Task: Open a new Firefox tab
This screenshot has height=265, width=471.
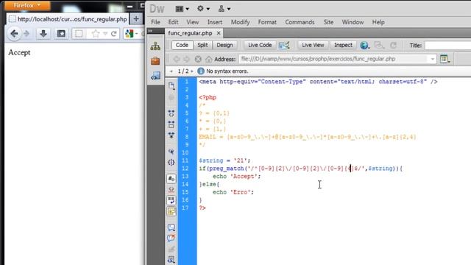Action: pos(136,19)
